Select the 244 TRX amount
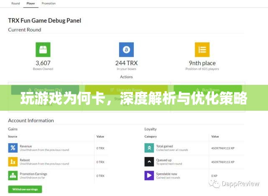Screen dimensions: 268x196 pyautogui.click(x=127, y=63)
